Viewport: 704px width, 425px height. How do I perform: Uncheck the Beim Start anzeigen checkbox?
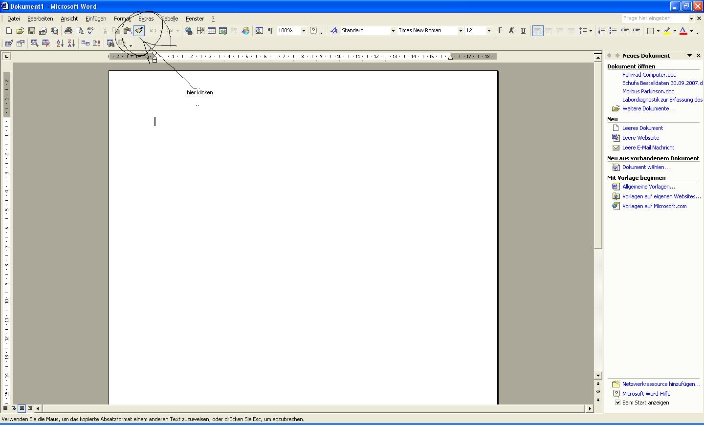tap(617, 403)
